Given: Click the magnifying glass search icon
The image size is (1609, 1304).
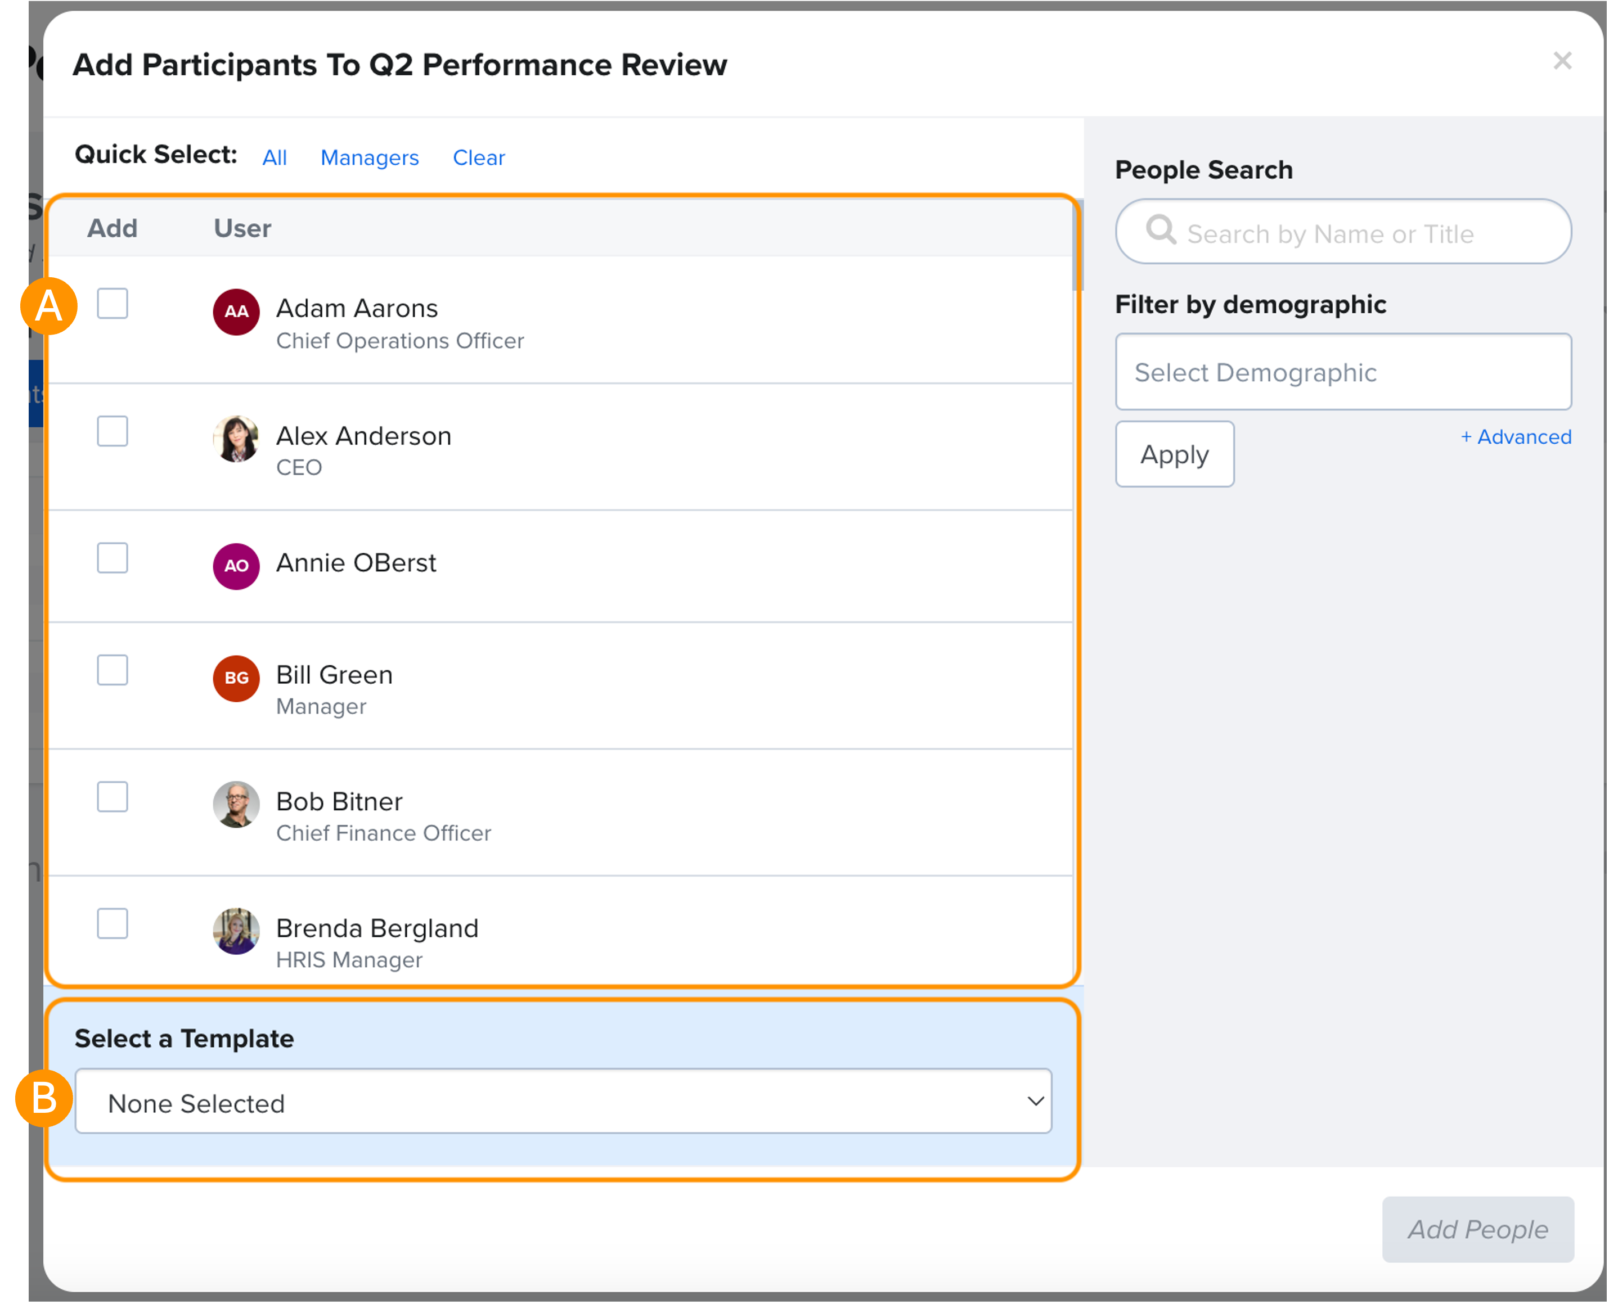Looking at the screenshot, I should (1161, 230).
